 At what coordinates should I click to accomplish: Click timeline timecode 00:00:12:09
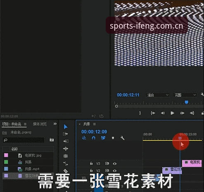[94, 131]
